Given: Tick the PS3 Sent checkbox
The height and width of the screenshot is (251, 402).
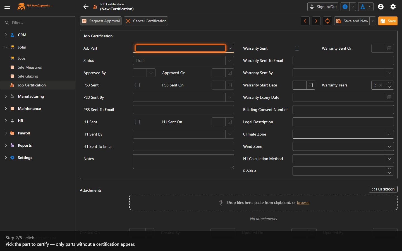Looking at the screenshot, I should pyautogui.click(x=137, y=85).
